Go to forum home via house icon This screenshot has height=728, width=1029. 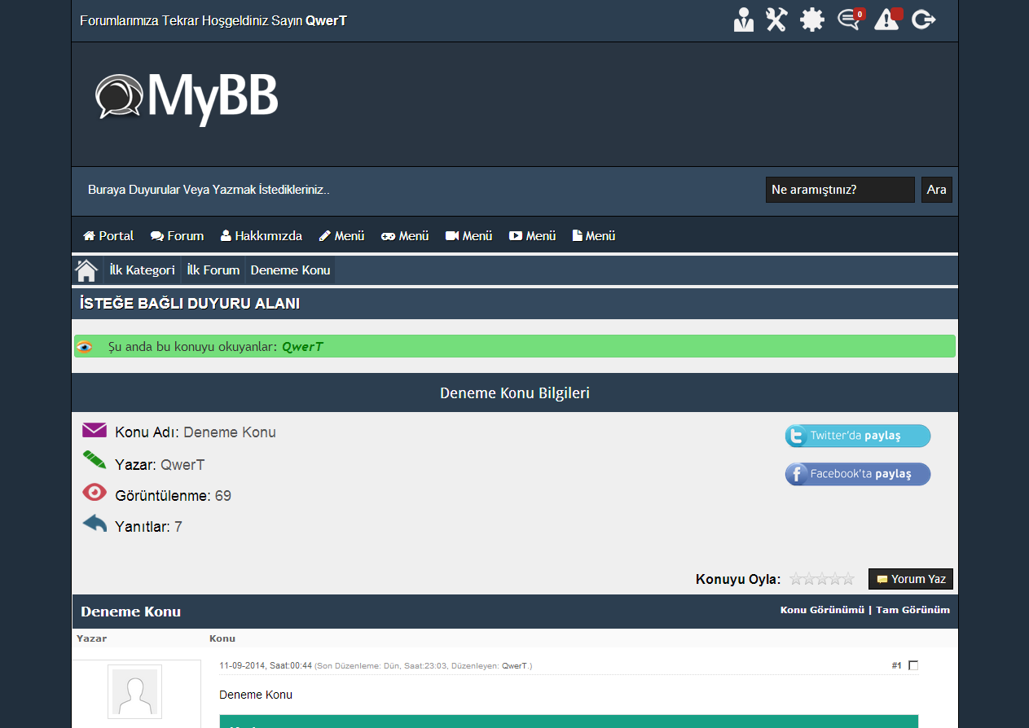point(86,270)
